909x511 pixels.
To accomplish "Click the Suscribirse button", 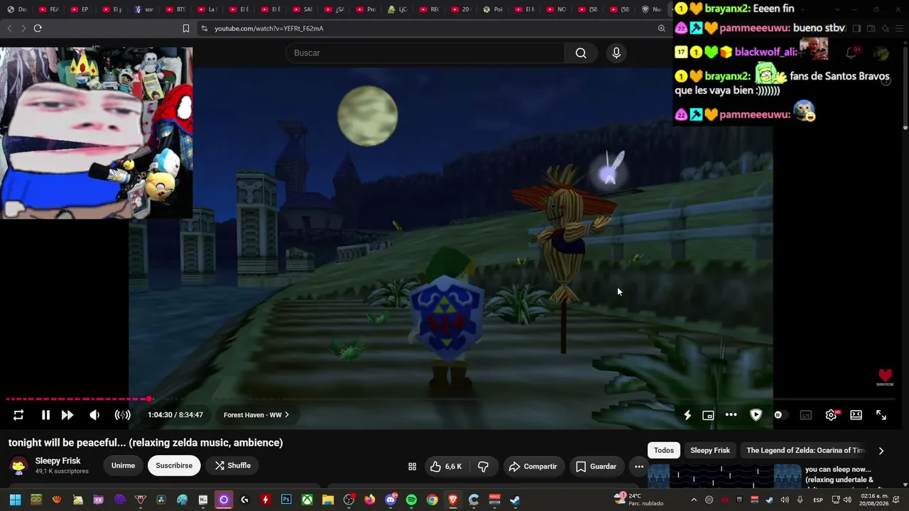I will pyautogui.click(x=174, y=466).
